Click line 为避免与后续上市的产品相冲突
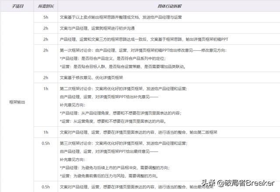Viewport: 280px width, 192px height. point(115,168)
